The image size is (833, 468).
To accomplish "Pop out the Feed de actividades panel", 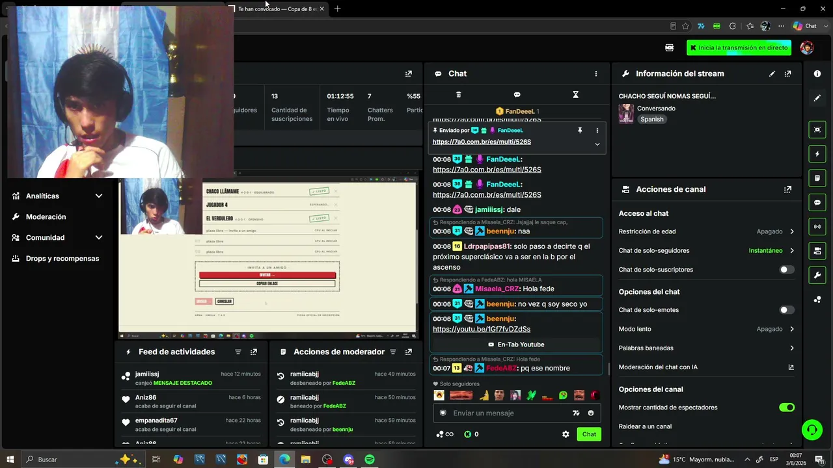I will click(x=253, y=352).
